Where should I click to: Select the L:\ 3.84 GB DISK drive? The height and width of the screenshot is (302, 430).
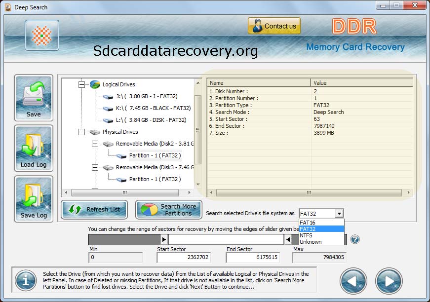pyautogui.click(x=151, y=120)
